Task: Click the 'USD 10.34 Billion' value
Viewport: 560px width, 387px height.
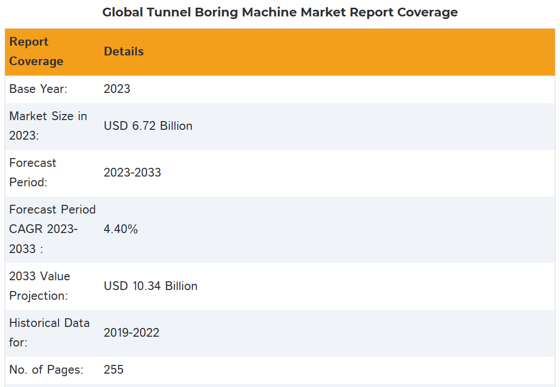Action: click(x=150, y=286)
